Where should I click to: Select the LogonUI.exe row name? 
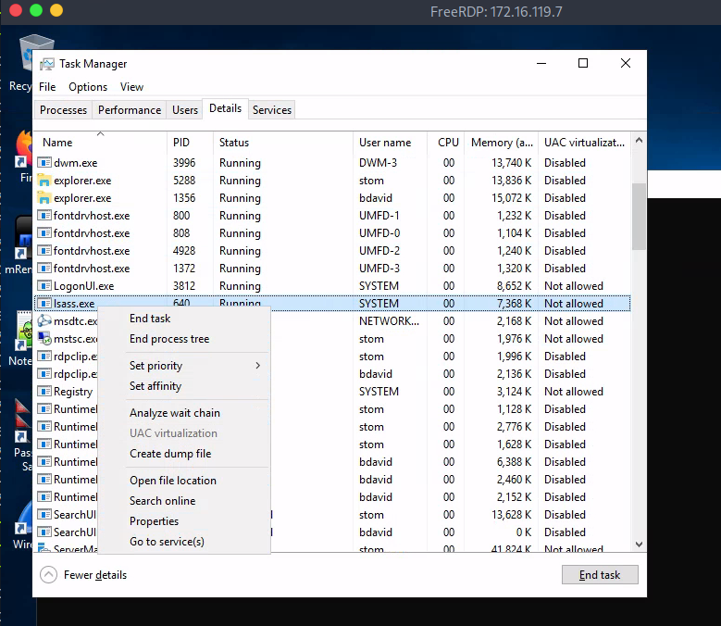(83, 286)
